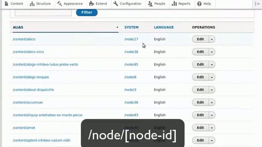
Task: Open /content/abigo-inhibeo-ludus-probo-verto alias
Action: click(x=45, y=65)
